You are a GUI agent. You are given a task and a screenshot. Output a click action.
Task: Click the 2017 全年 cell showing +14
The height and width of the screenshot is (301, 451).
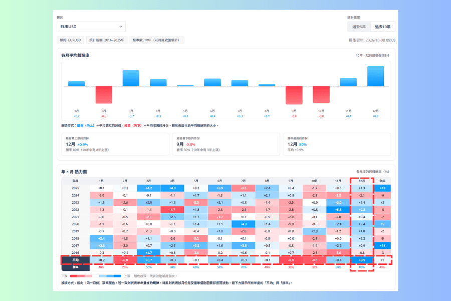coord(382,246)
